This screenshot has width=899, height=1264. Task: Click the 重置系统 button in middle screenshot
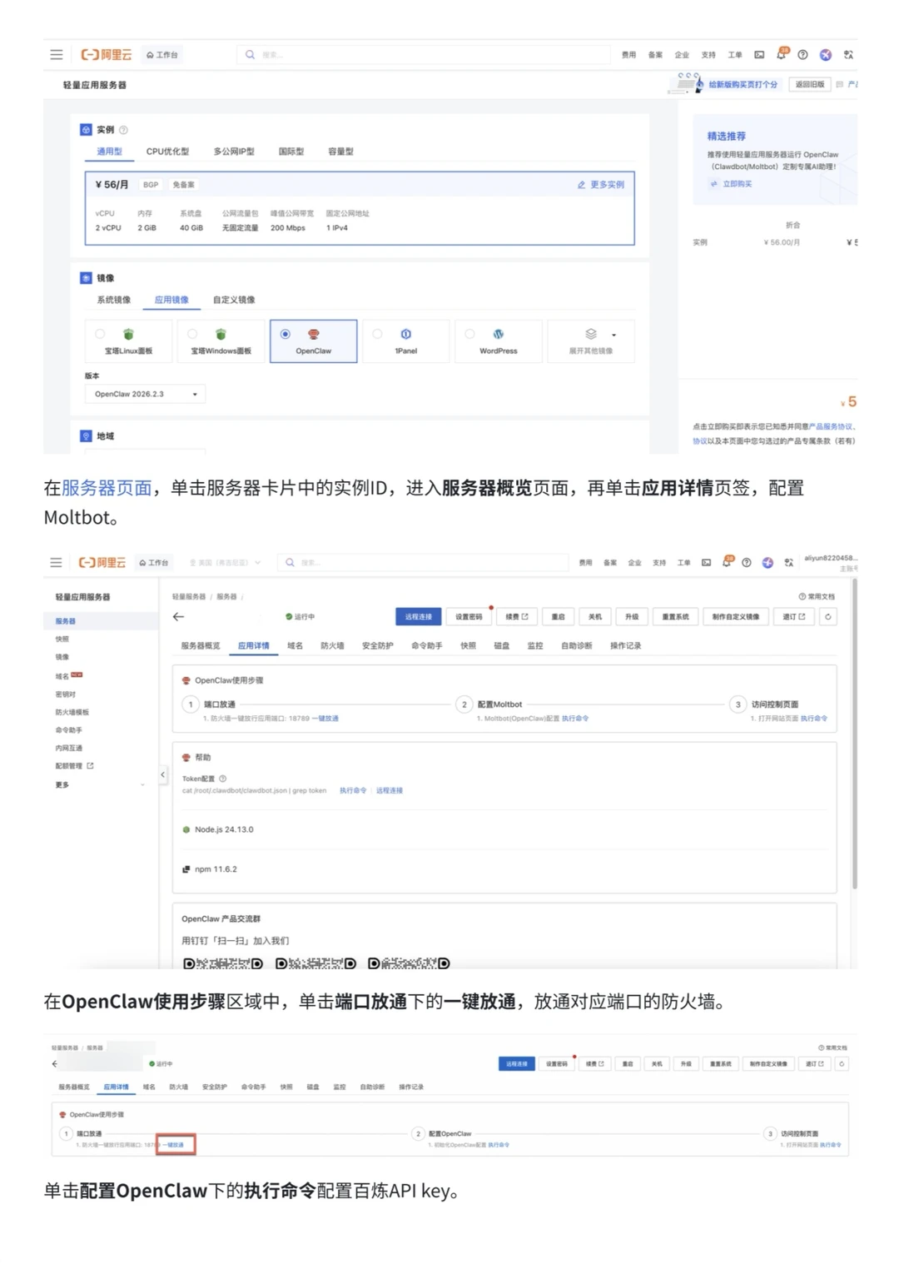click(x=676, y=617)
